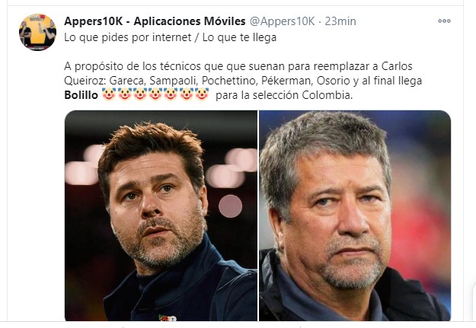The image size is (476, 328).
Task: Open the @Appers10K handle link
Action: tap(282, 21)
